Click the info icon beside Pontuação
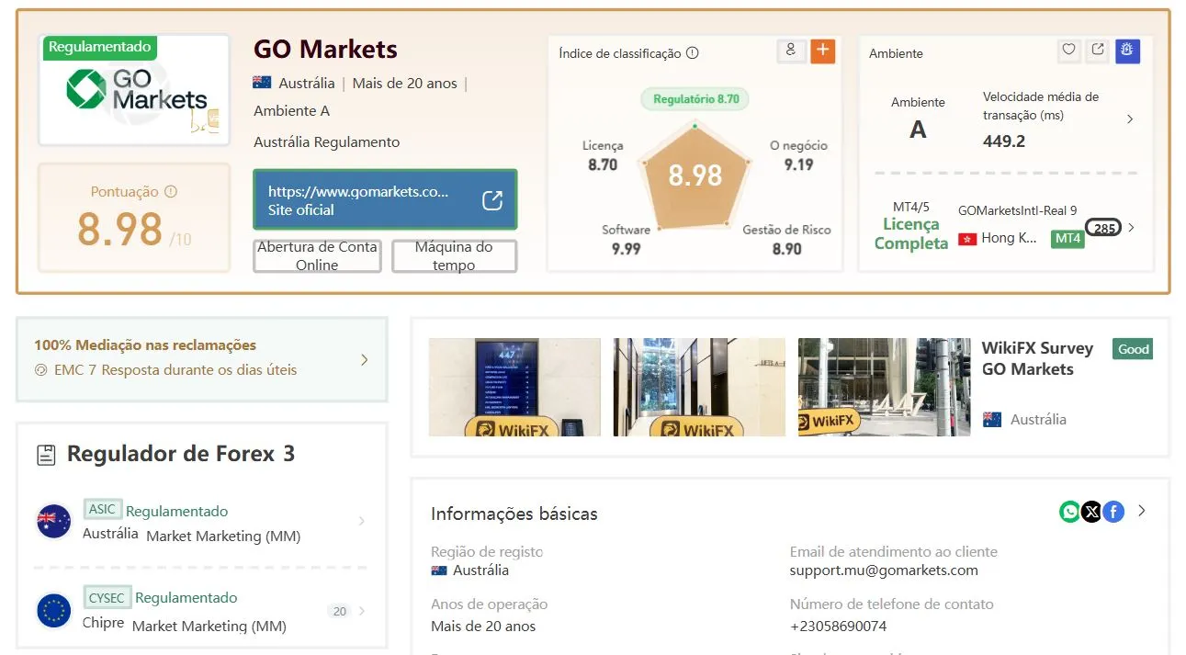The height and width of the screenshot is (655, 1186). coord(170,192)
